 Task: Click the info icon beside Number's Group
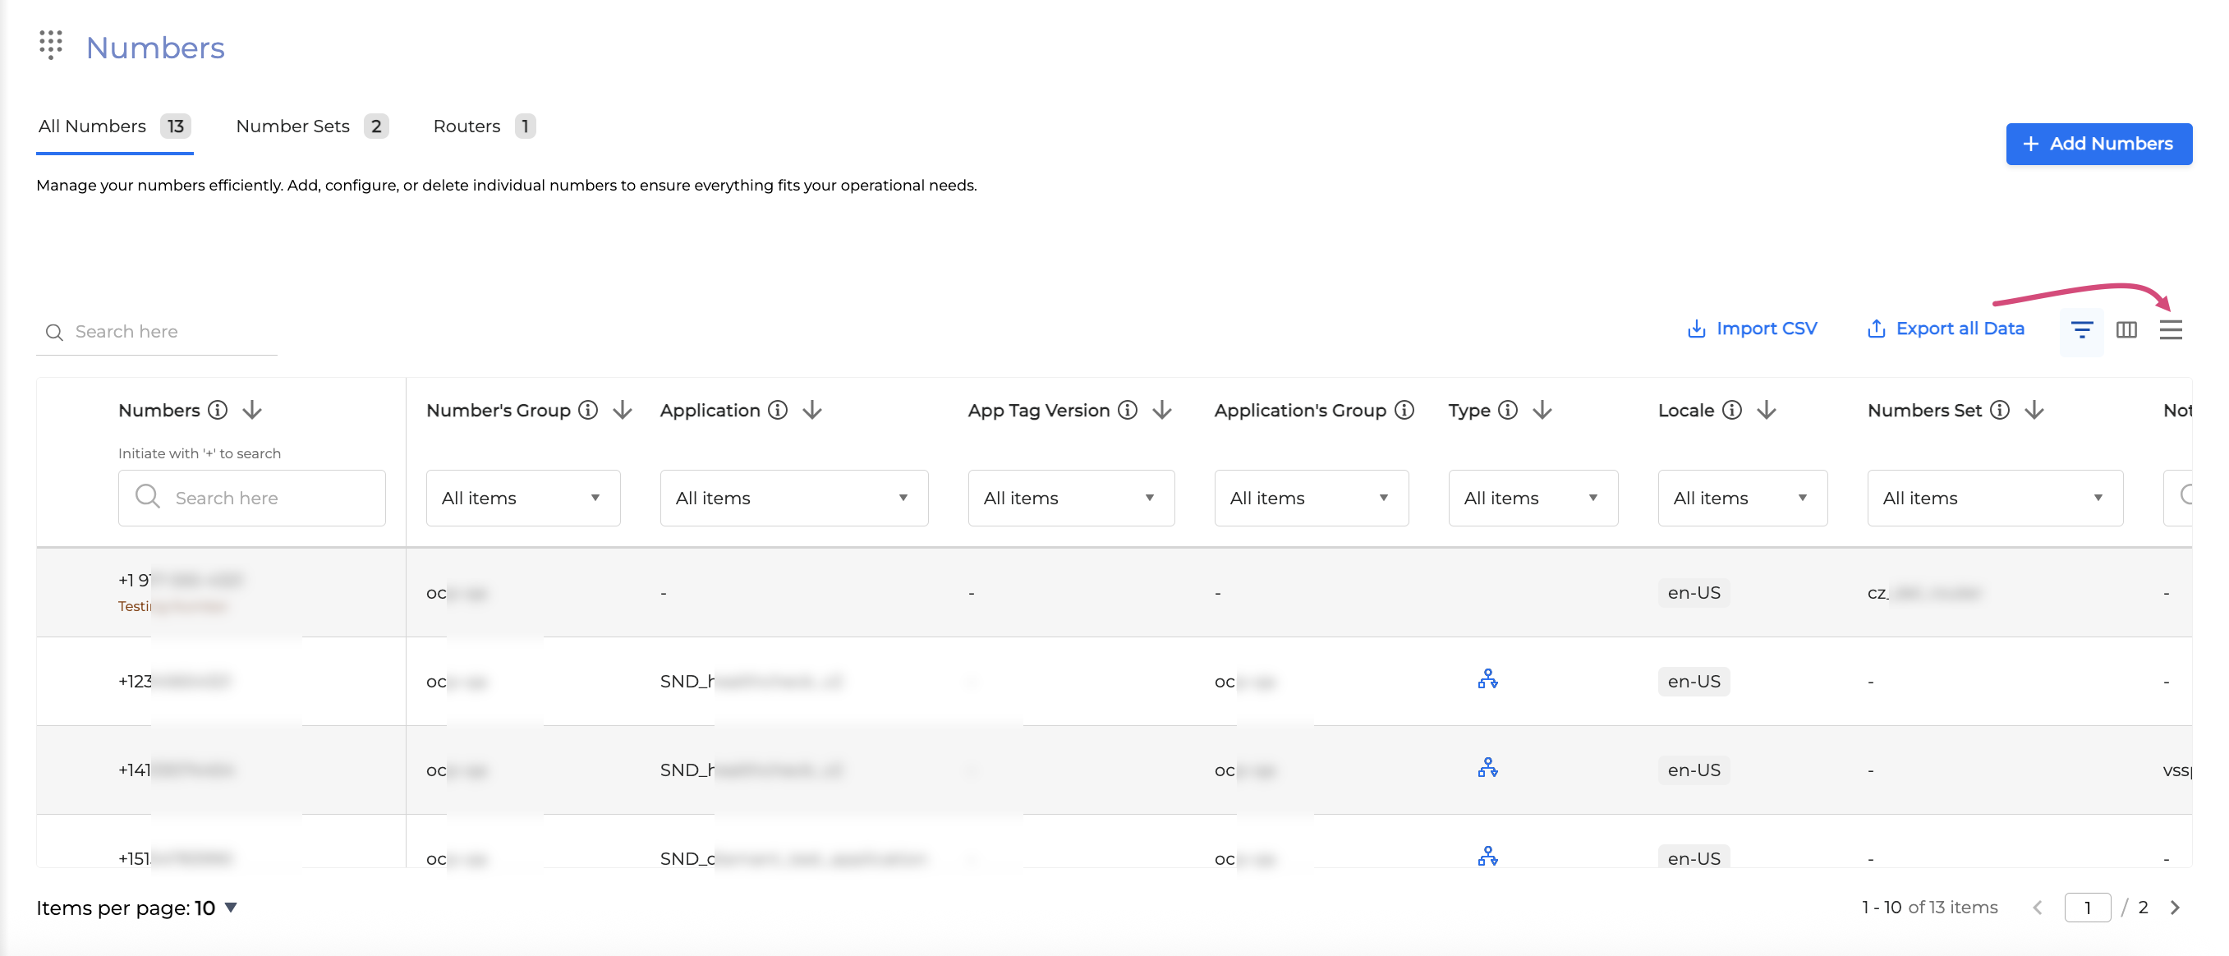[588, 410]
